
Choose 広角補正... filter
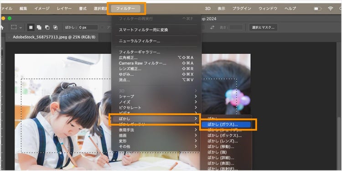click(x=156, y=58)
